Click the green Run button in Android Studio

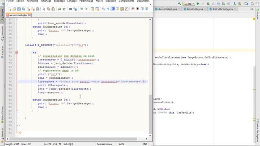pyautogui.click(x=198, y=4)
